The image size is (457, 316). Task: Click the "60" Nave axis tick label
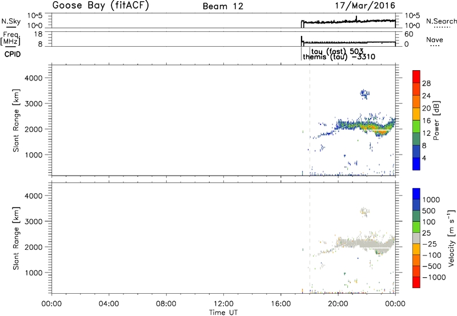[408, 34]
